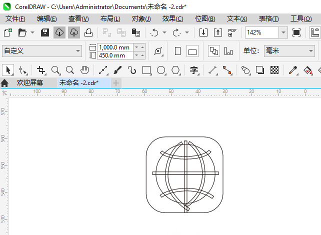Open a file using the folder icon
Screen dimensions: 321x235
[22, 32]
